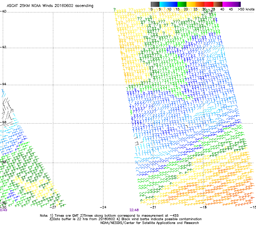
Task: Click the purple "22:48" swath time stamp
Action: (x=134, y=210)
